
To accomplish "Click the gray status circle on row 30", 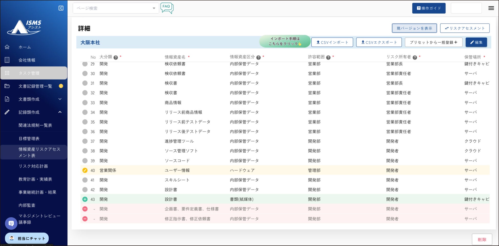I will coord(85,73).
